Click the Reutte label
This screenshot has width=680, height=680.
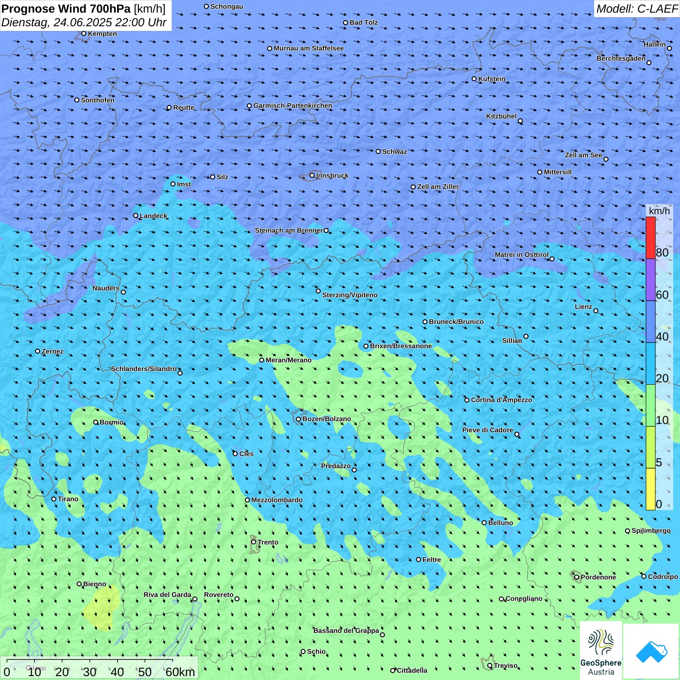point(184,107)
